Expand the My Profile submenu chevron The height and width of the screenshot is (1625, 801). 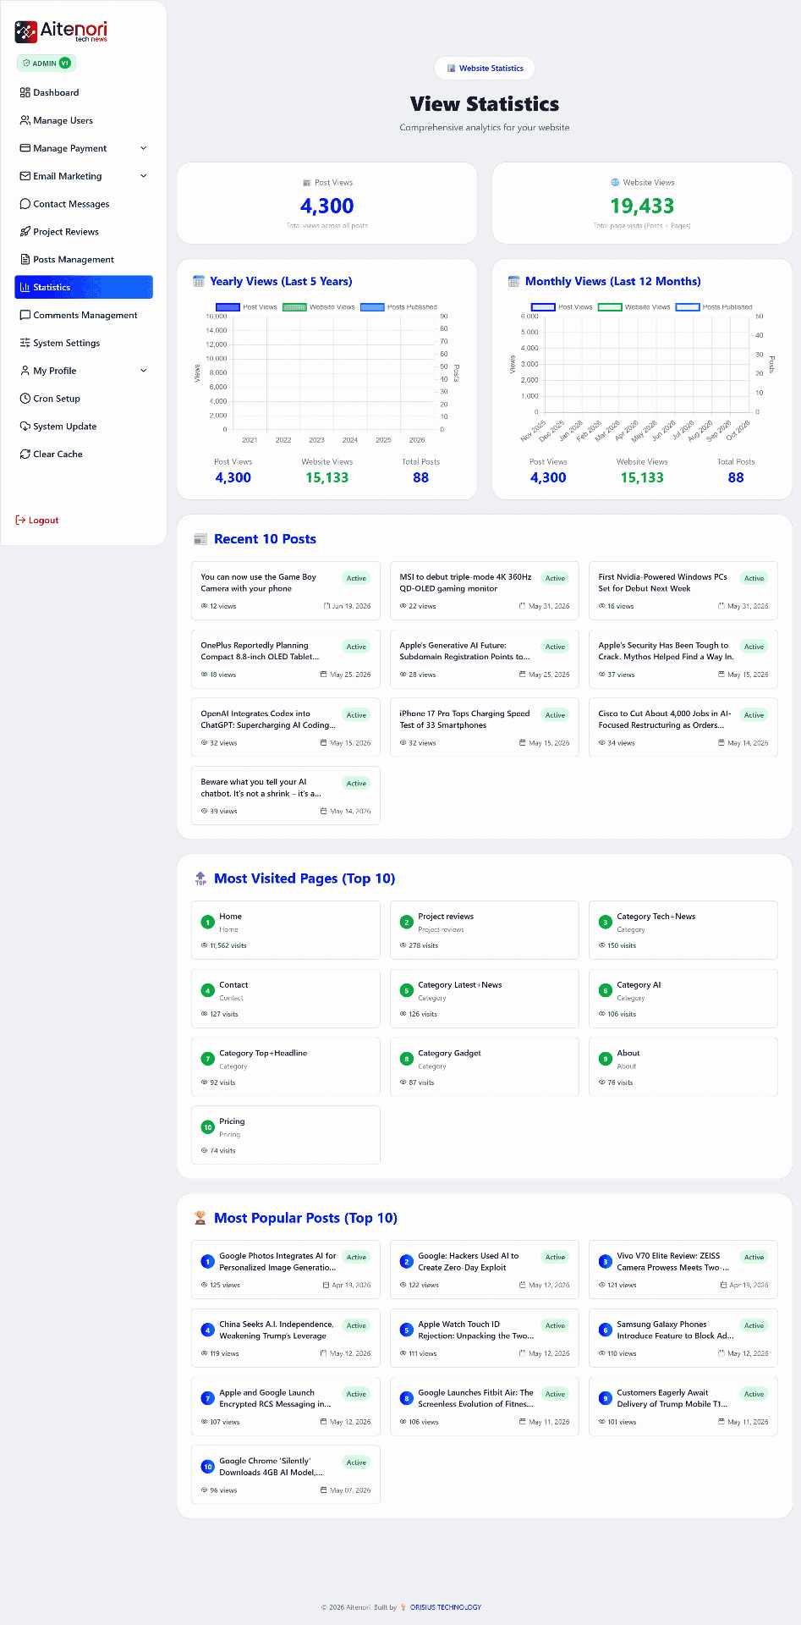pyautogui.click(x=143, y=371)
